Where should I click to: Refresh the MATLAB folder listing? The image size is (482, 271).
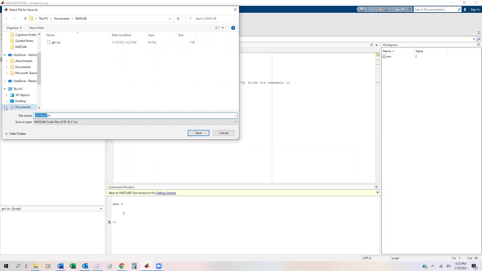pos(178,18)
